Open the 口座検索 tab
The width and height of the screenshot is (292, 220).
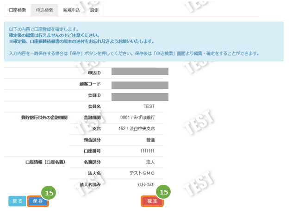pos(17,10)
